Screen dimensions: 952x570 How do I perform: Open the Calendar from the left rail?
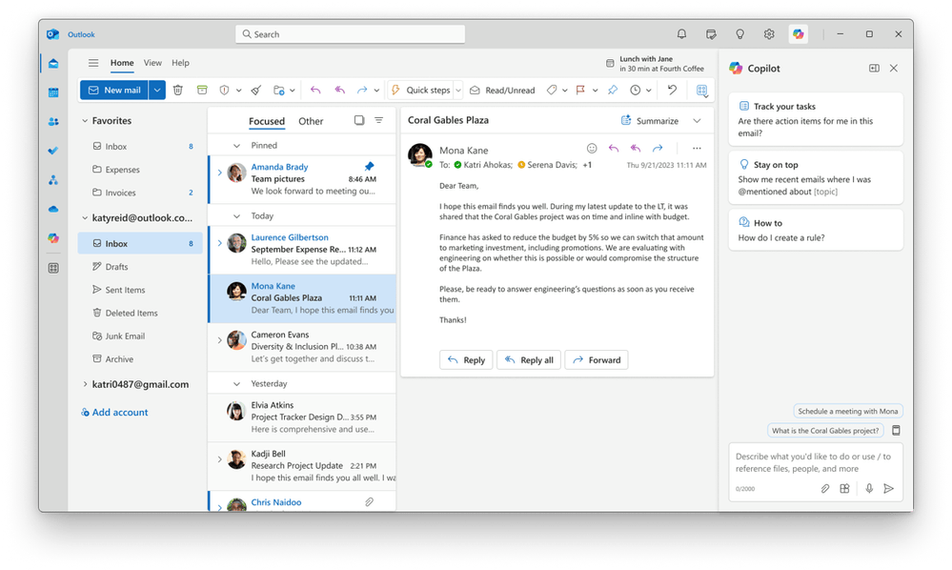(x=53, y=92)
